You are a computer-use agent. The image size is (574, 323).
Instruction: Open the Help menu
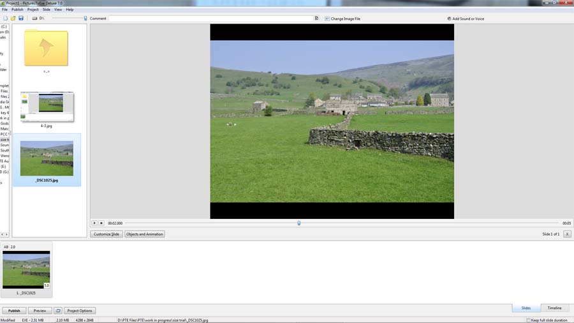pyautogui.click(x=70, y=10)
